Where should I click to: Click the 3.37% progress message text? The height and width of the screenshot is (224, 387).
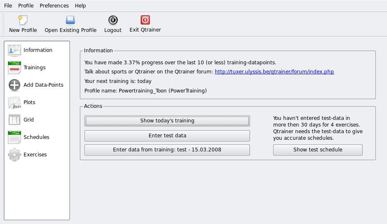[x=180, y=62]
